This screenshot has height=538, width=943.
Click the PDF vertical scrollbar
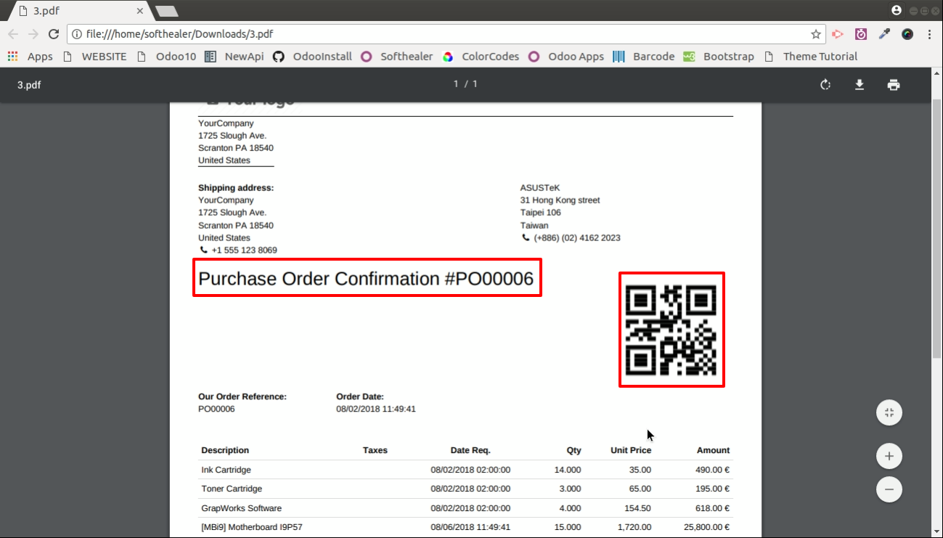point(937,229)
